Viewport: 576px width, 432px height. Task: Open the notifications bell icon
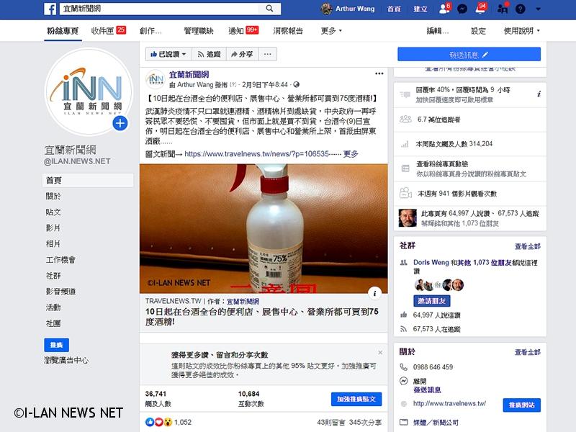(480, 9)
